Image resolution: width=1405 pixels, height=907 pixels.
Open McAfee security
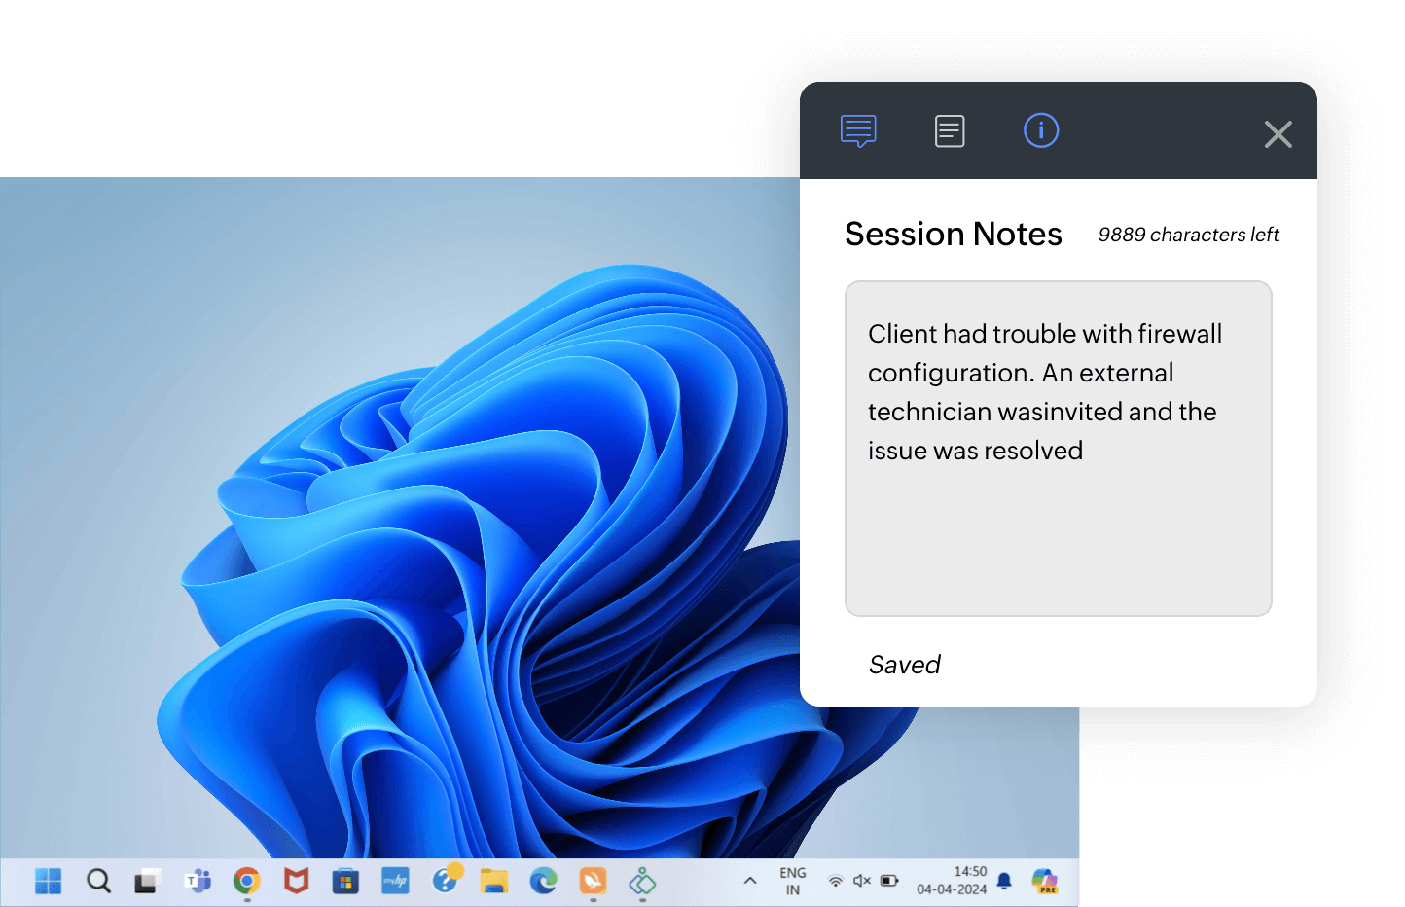coord(296,881)
